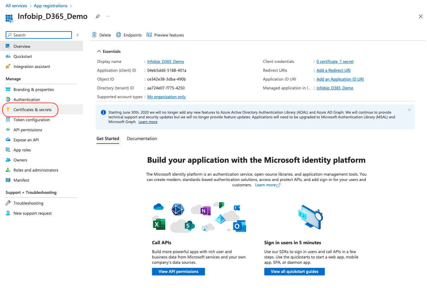Switch to the Documentation tab

142,138
